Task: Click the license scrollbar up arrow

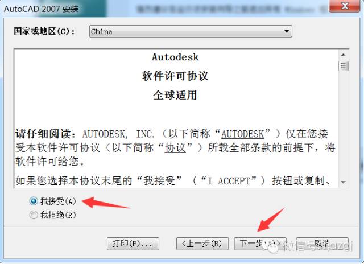Action: [344, 55]
